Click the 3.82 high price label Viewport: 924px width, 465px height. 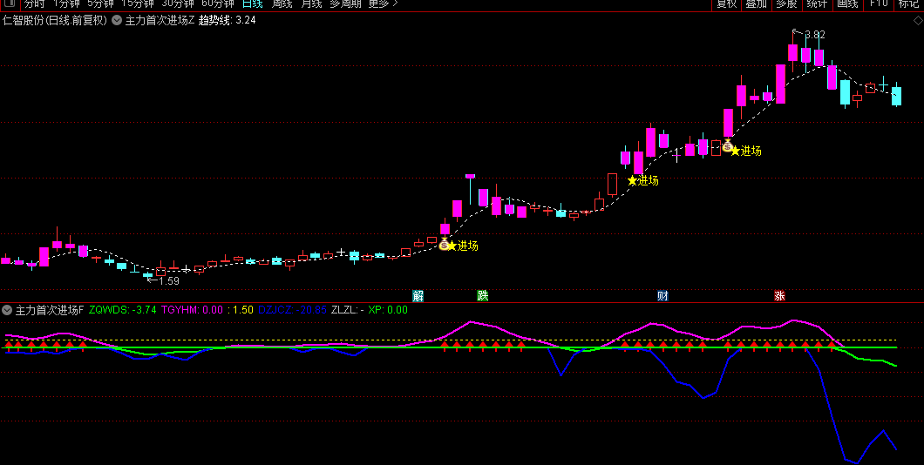[x=815, y=35]
